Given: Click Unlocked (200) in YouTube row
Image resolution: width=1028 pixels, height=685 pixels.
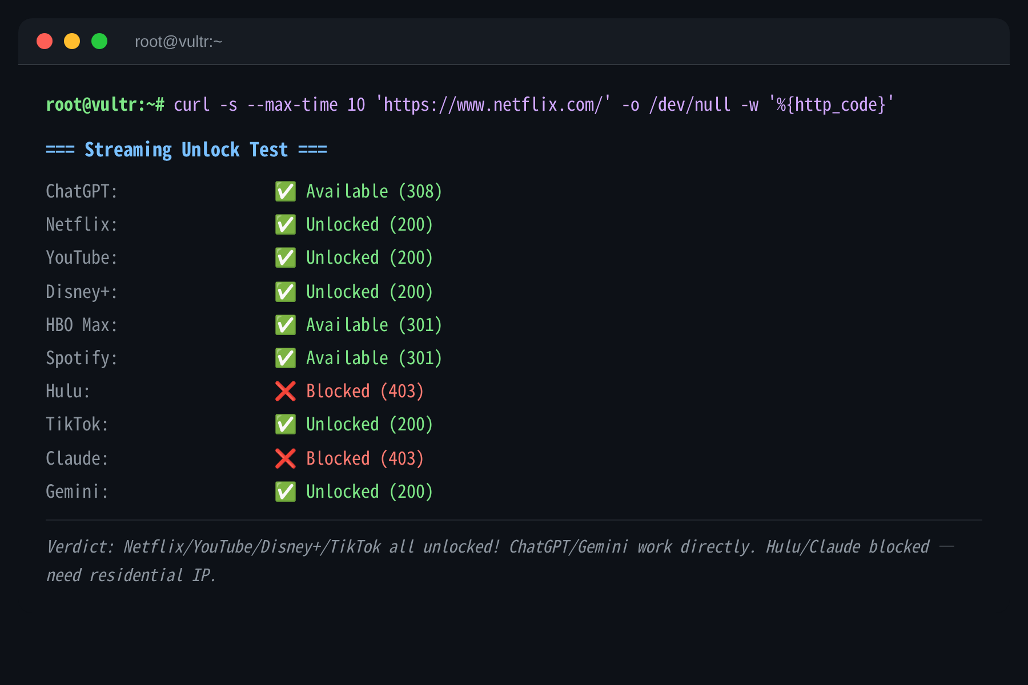Looking at the screenshot, I should coord(370,257).
